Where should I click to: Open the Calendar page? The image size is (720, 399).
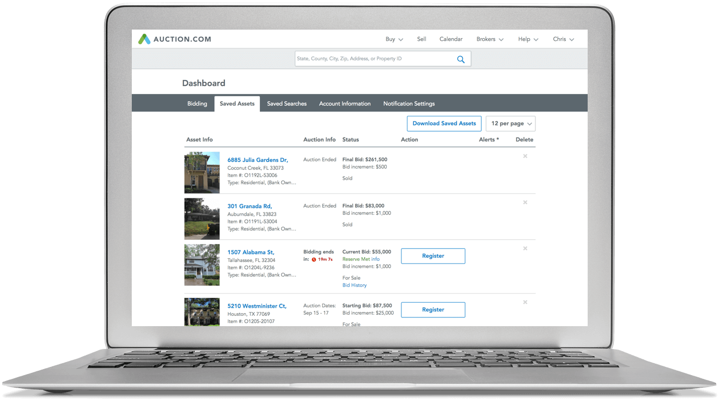click(451, 39)
